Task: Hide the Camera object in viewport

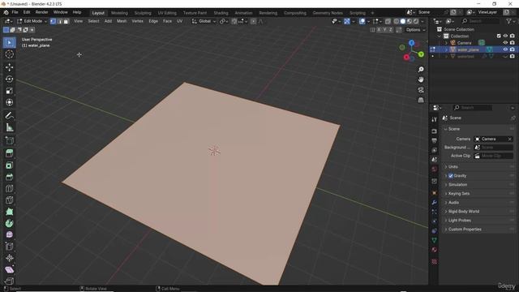Action: tap(505, 43)
